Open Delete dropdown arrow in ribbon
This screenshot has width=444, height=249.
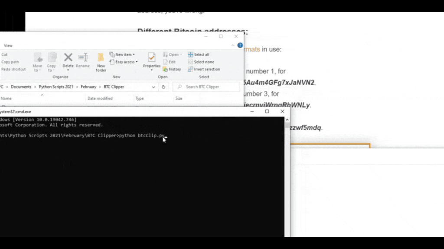[x=68, y=70]
